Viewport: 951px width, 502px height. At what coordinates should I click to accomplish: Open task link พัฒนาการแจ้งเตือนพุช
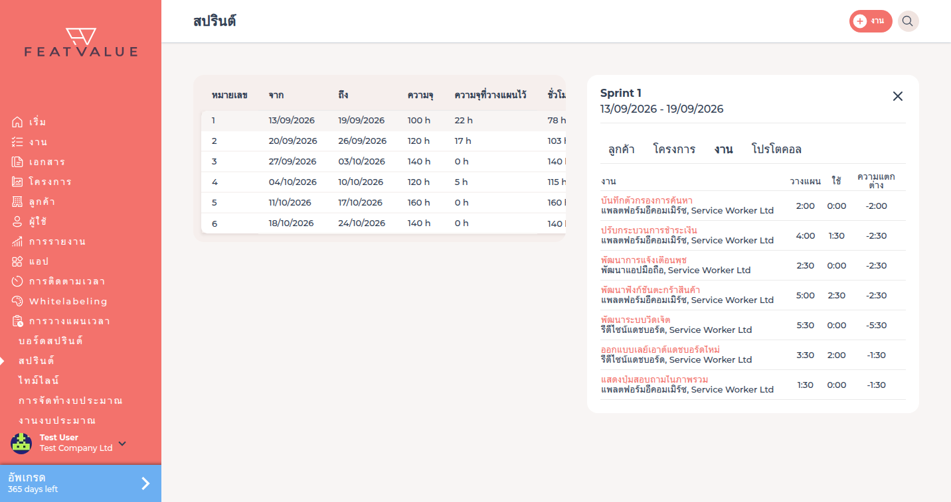[x=644, y=260]
